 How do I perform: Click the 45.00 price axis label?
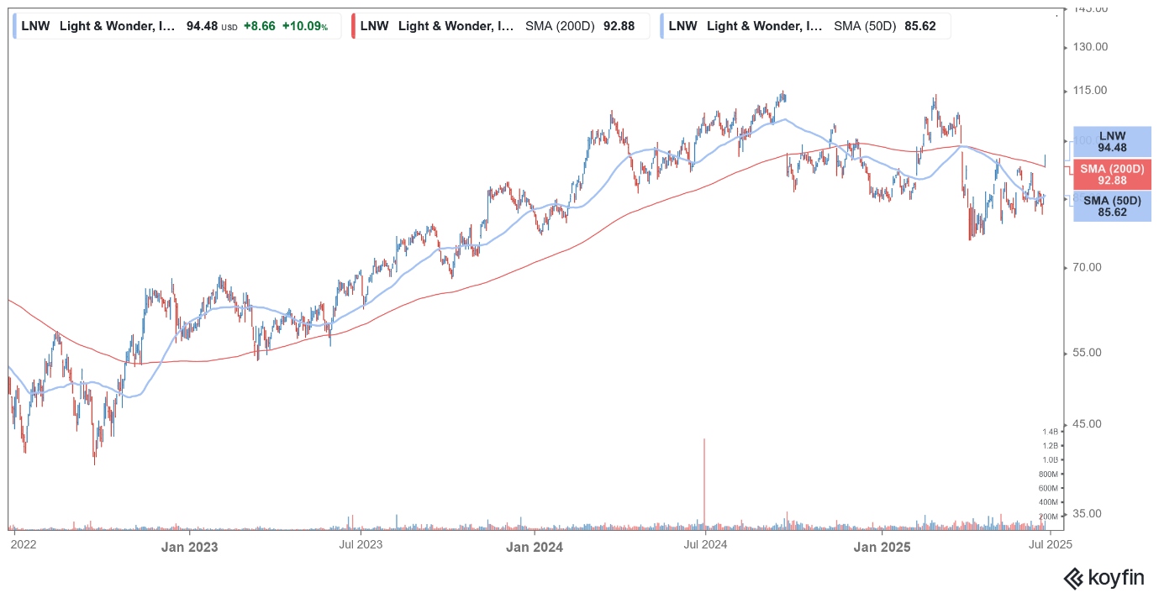point(1088,423)
